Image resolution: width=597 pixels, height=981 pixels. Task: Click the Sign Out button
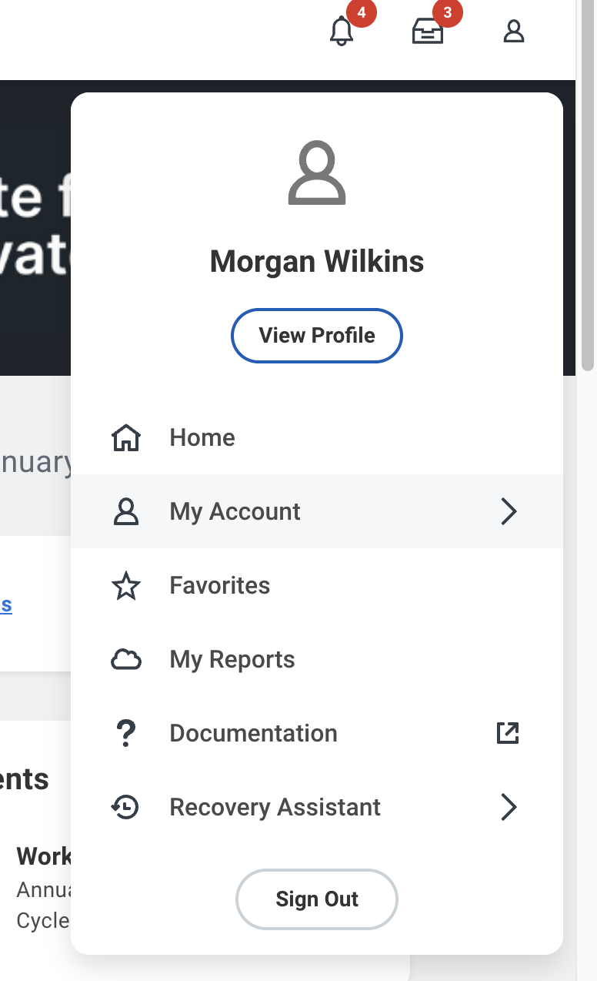point(317,899)
